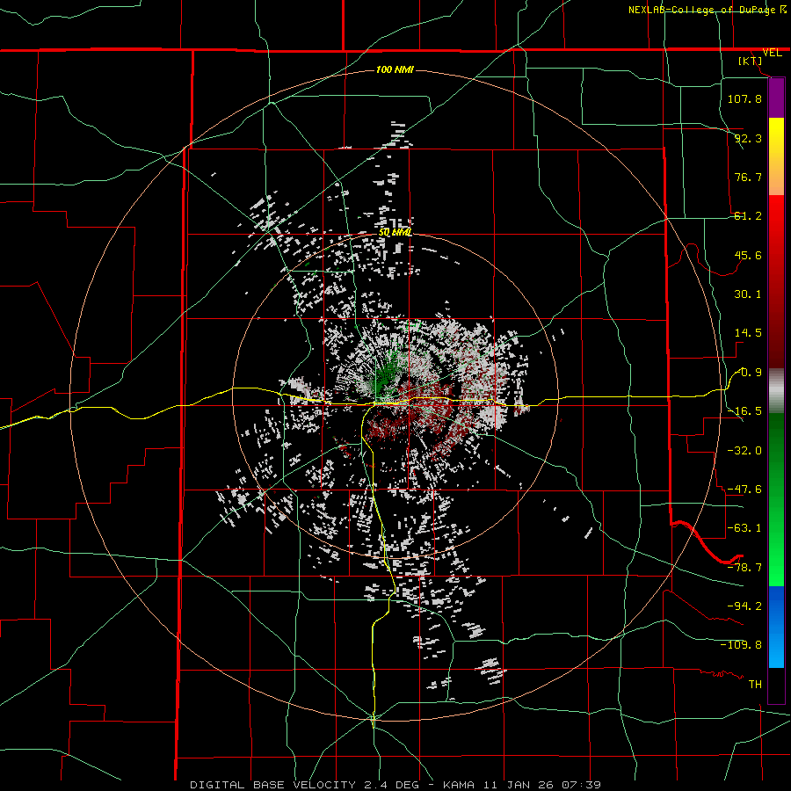The image size is (791, 791).
Task: Click the -94.2 legend value
Action: (744, 606)
